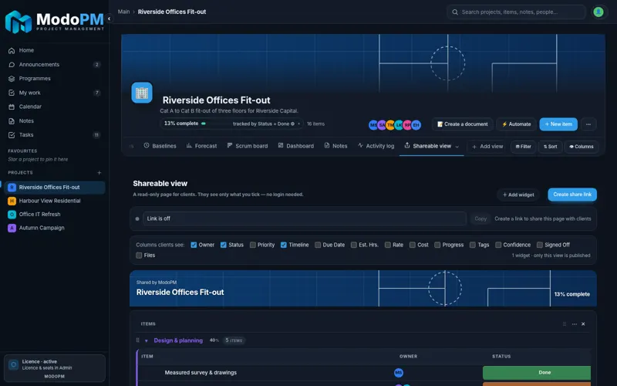617x386 pixels.
Task: Open the Filter options
Action: click(524, 147)
